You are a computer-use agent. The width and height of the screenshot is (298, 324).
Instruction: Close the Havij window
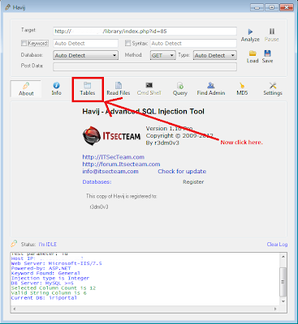tap(287, 7)
